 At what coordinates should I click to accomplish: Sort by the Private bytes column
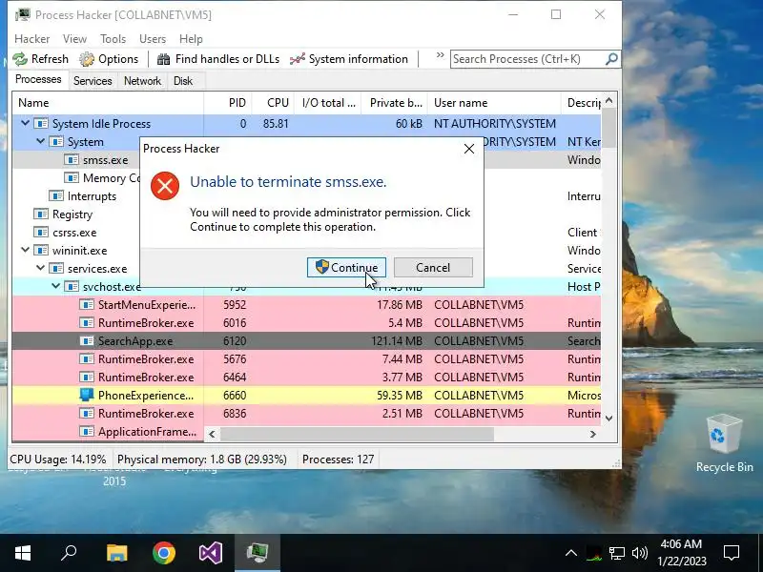tap(394, 103)
